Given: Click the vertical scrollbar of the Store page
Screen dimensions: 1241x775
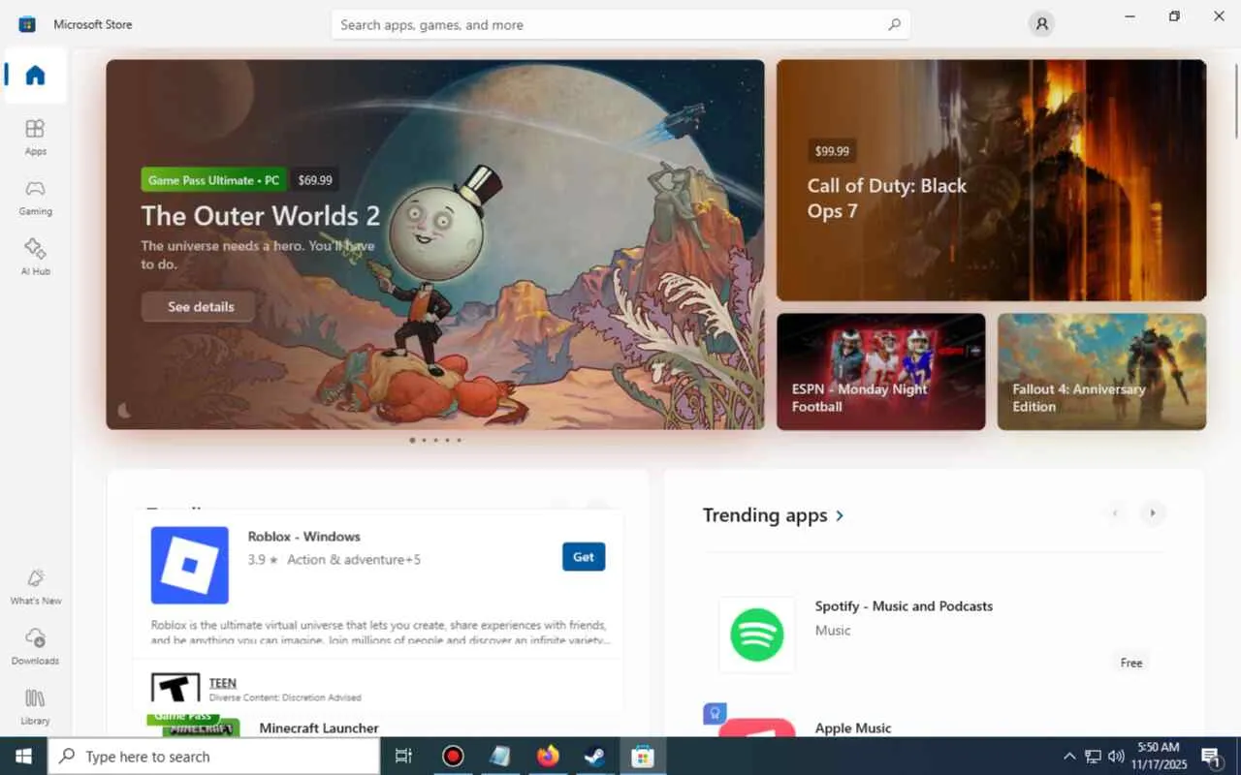Looking at the screenshot, I should click(1235, 102).
